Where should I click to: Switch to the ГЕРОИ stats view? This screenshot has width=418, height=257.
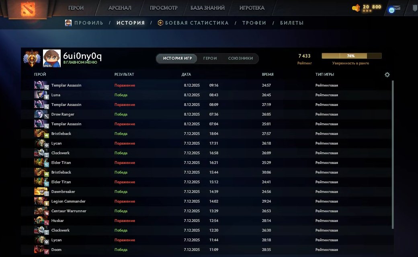(210, 58)
